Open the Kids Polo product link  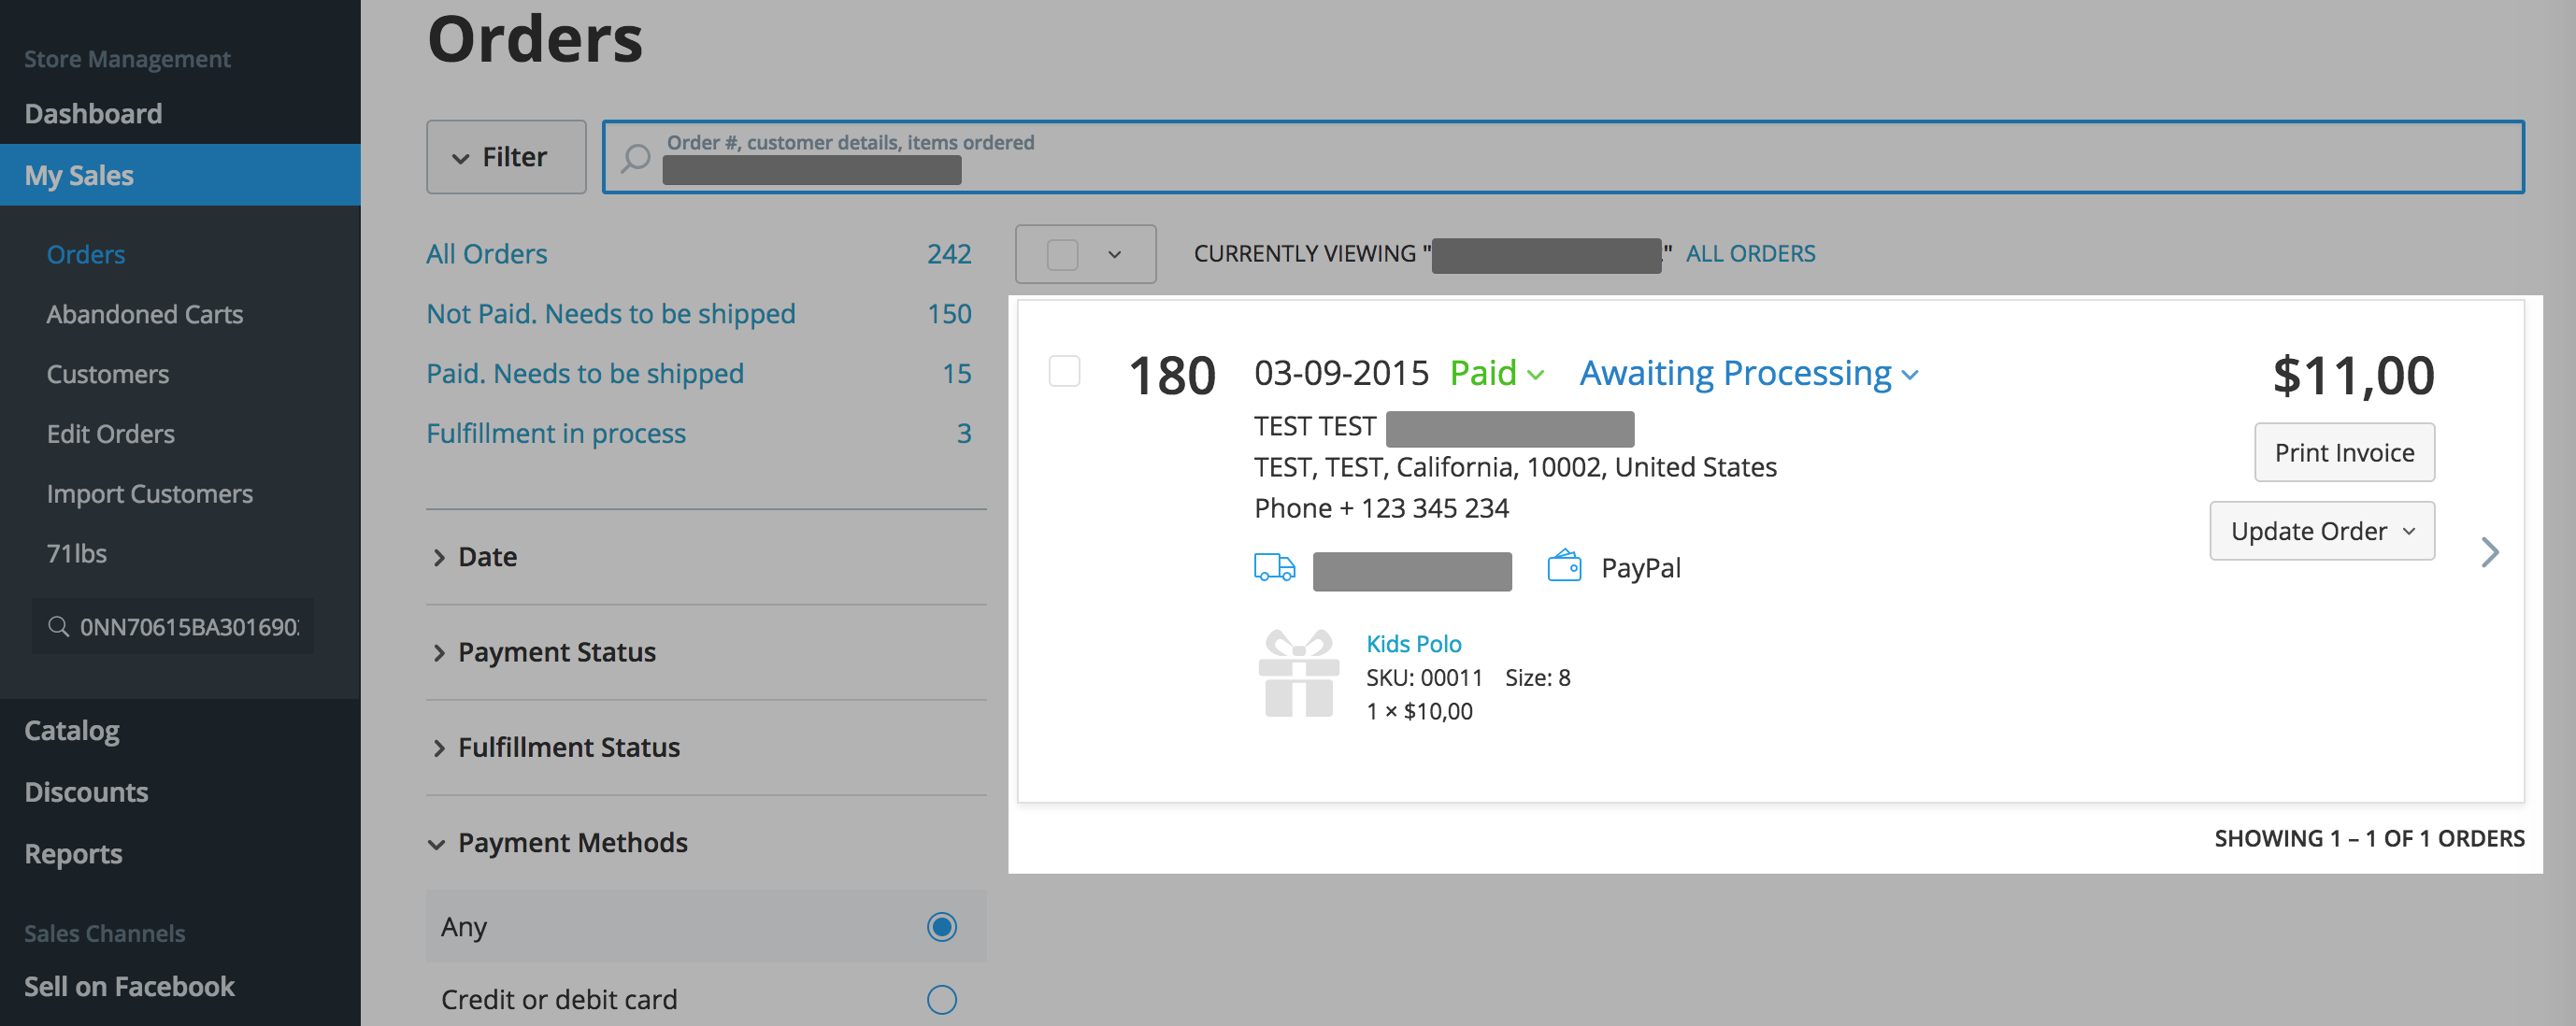coord(1413,644)
